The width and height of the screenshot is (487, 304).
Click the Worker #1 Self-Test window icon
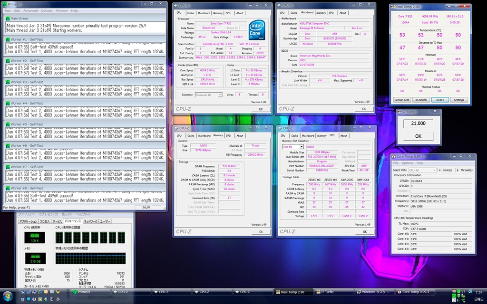pyautogui.click(x=7, y=39)
